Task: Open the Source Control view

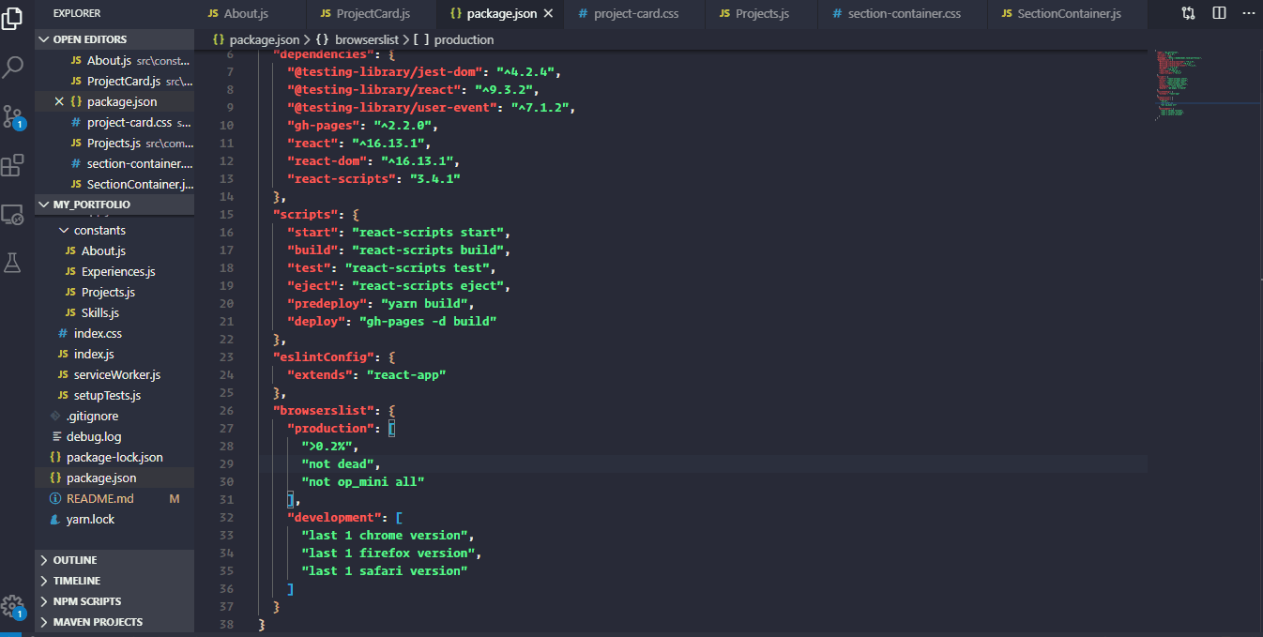Action: point(13,114)
